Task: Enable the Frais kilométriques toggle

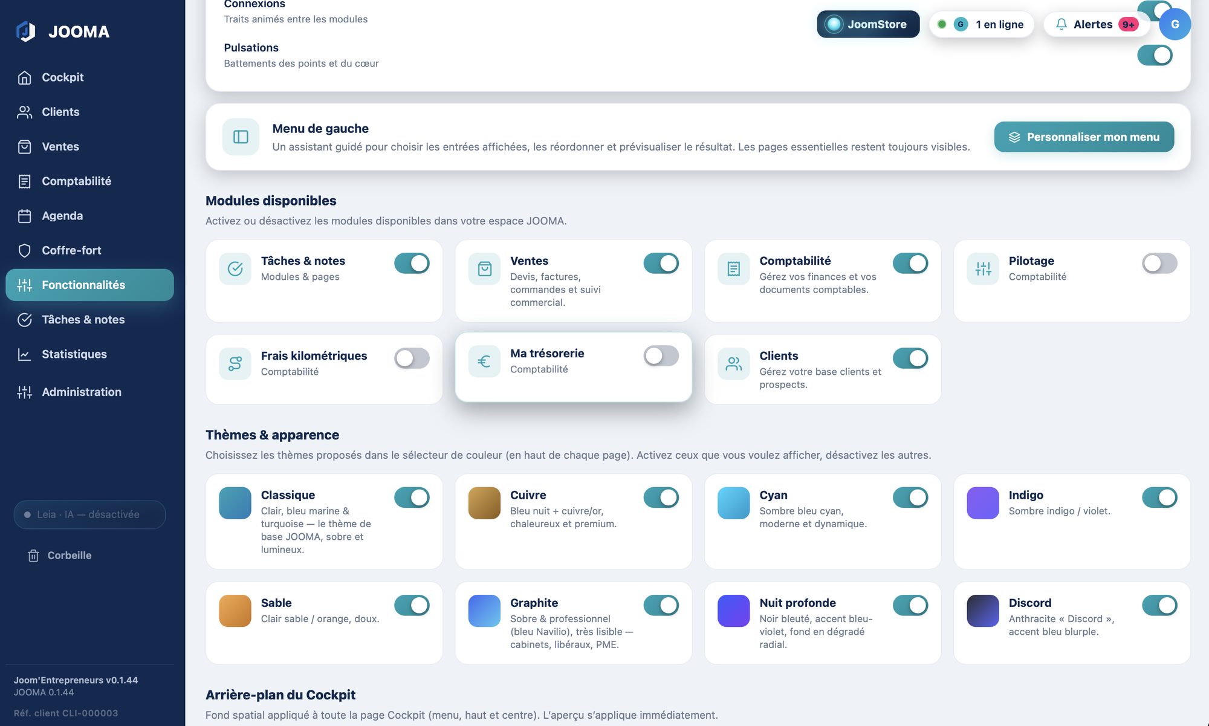Action: coord(412,358)
